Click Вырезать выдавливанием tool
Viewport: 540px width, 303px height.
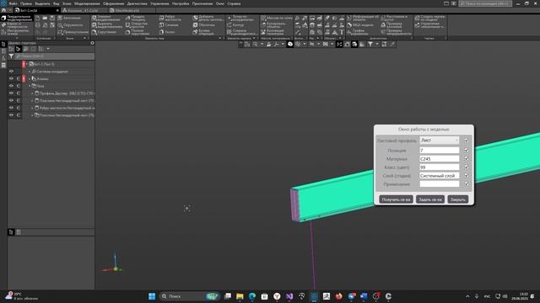pos(107,25)
